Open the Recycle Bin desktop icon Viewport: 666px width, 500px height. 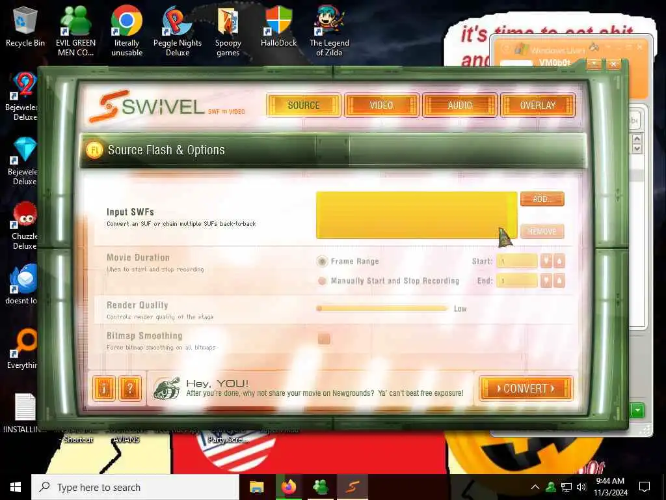pyautogui.click(x=25, y=27)
